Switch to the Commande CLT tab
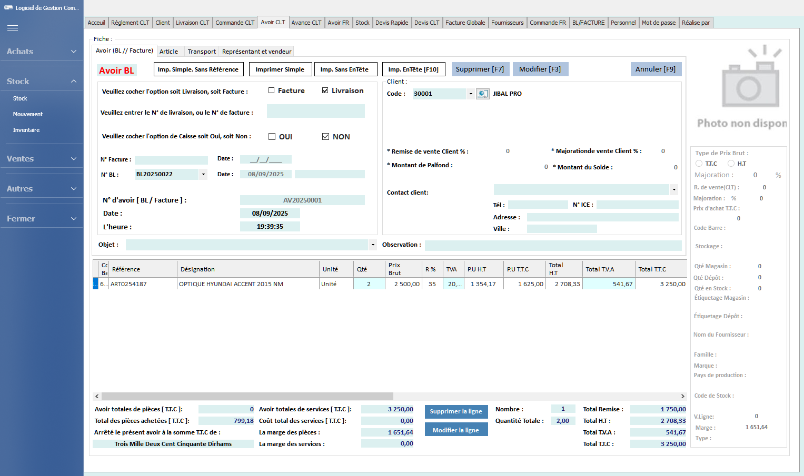Viewport: 804px width, 476px height. coord(235,23)
